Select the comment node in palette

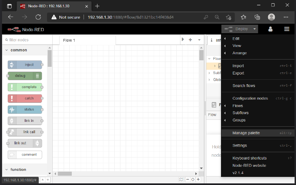25,155
